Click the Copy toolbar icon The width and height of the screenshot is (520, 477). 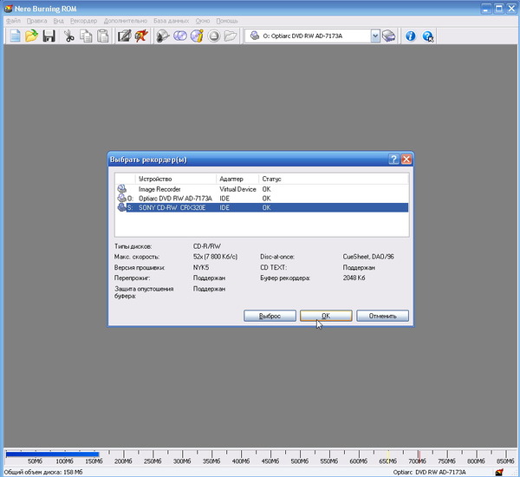(86, 36)
